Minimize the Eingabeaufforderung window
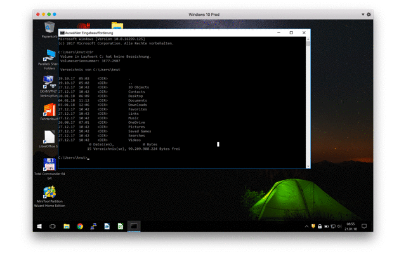This screenshot has width=406, height=254. pos(279,32)
